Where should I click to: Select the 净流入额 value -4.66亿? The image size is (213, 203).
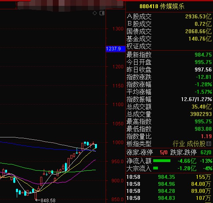point(187,161)
